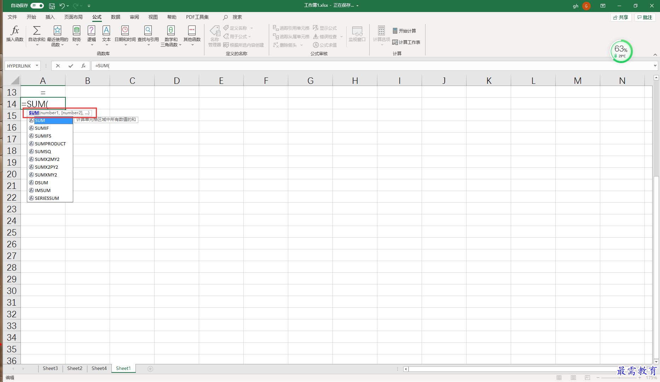
Task: Open the AutoSum function icon
Action: coord(36,30)
